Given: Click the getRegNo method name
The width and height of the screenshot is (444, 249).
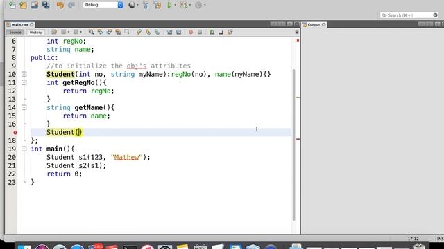Looking at the screenshot, I should point(78,82).
